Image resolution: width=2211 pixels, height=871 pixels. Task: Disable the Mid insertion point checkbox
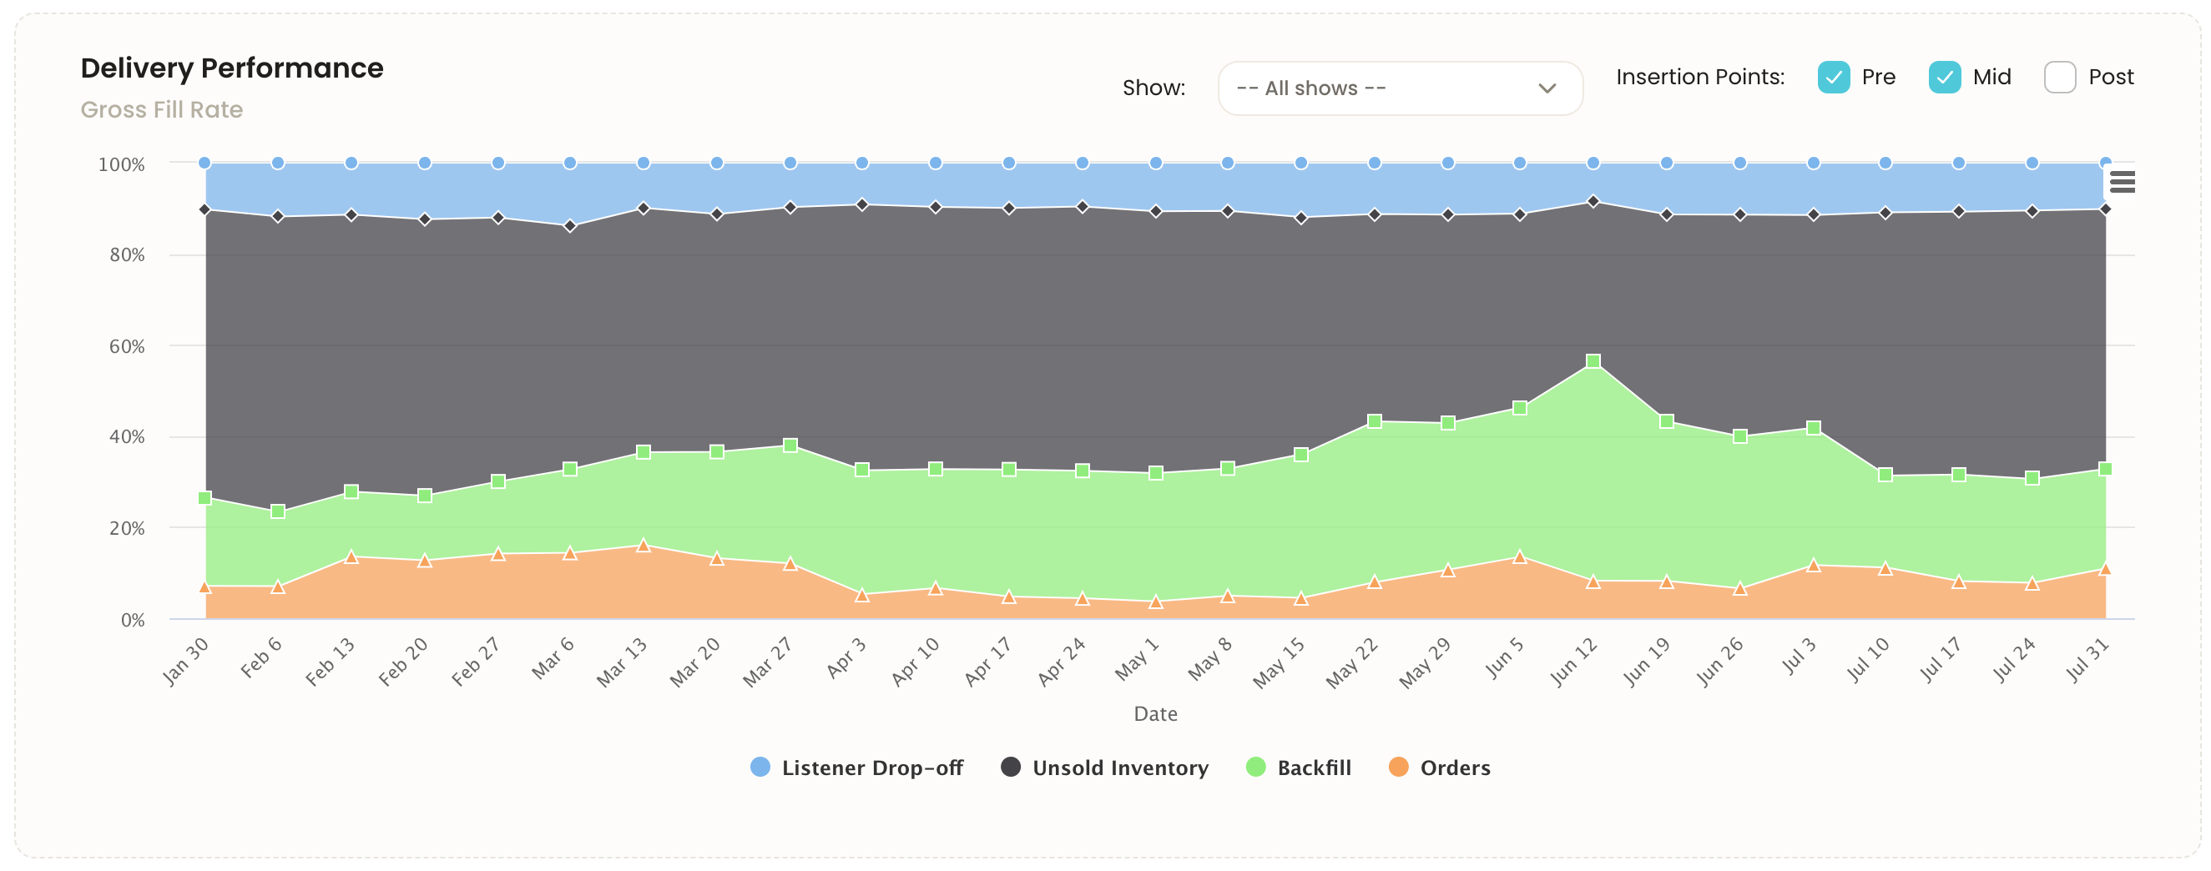pos(1945,78)
